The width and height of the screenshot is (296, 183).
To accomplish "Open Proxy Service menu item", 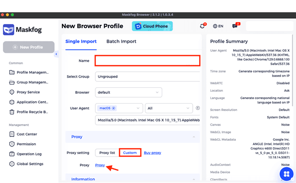I will (25, 92).
